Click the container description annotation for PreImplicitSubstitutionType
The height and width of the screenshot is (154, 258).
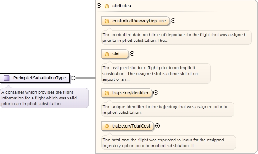(x=44, y=98)
